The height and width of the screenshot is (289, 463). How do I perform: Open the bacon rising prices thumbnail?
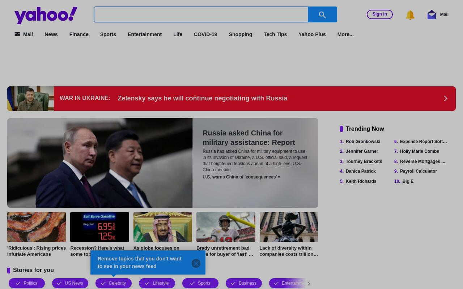click(x=37, y=227)
